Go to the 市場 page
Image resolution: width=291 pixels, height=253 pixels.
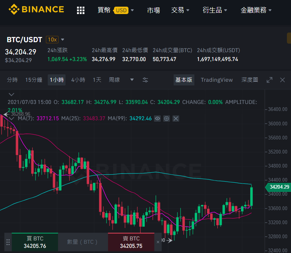153,10
